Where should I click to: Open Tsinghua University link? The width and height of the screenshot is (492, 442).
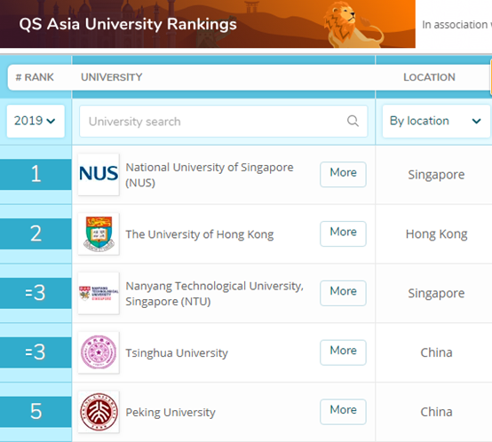click(x=177, y=353)
